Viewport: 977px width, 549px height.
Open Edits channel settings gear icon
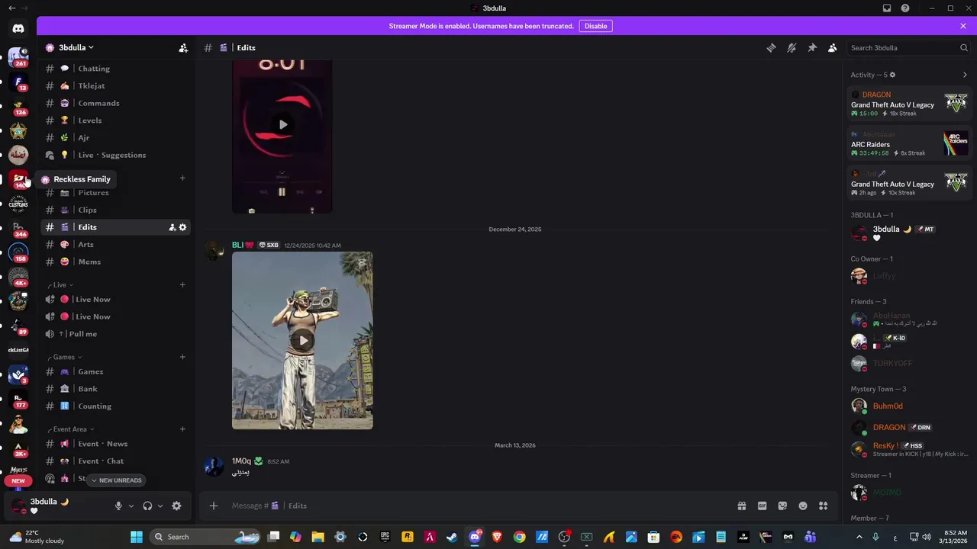pyautogui.click(x=182, y=227)
